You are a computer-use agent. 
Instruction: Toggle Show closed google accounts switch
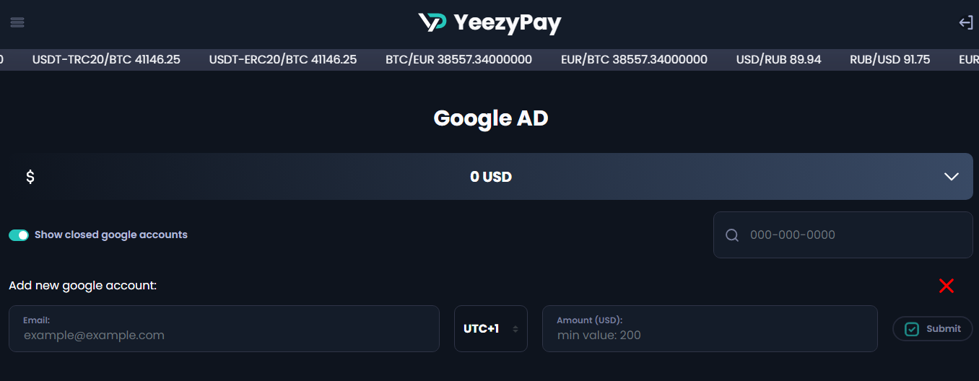pyautogui.click(x=19, y=235)
